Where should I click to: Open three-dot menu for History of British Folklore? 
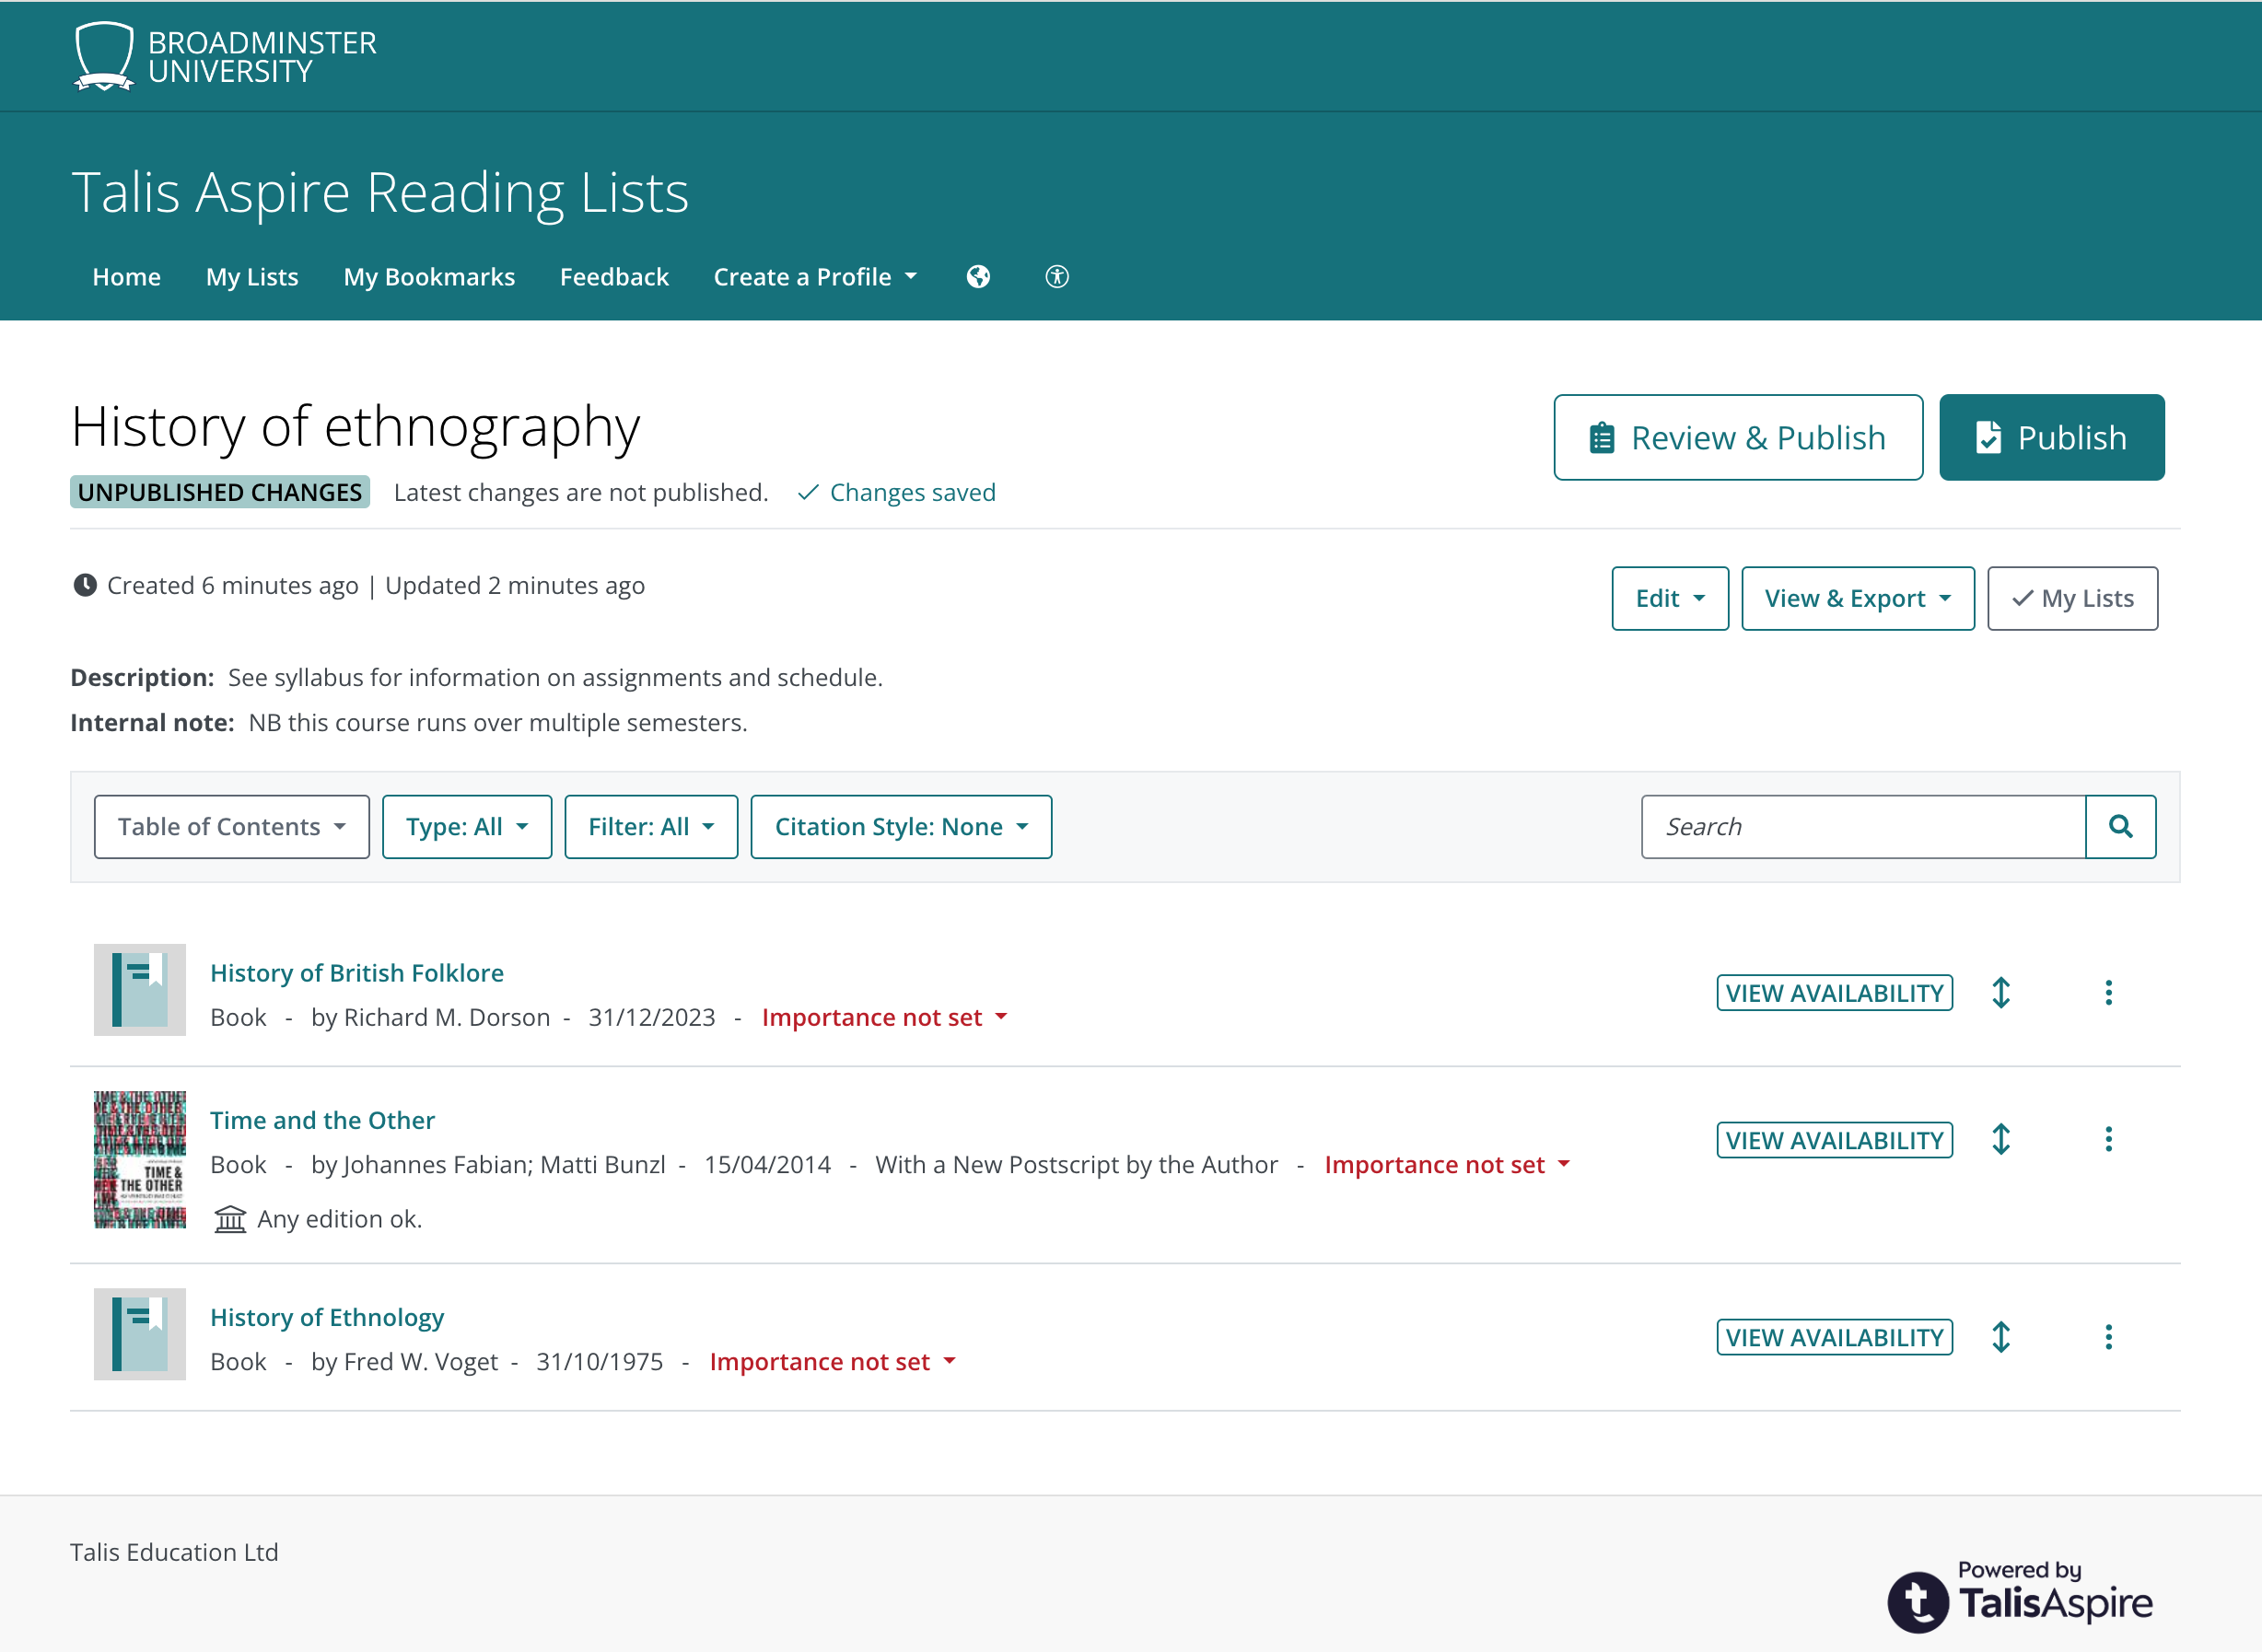(x=2109, y=993)
